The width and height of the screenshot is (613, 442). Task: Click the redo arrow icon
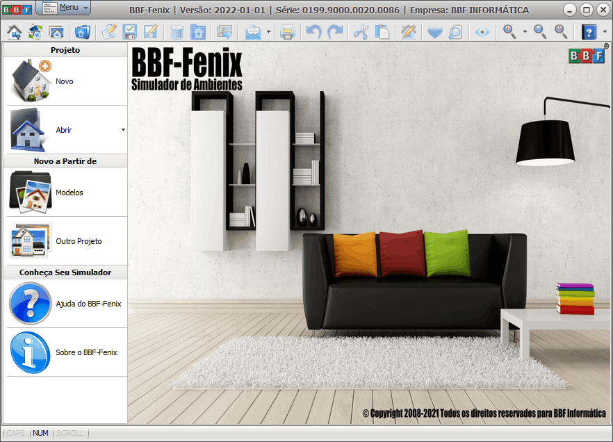(x=335, y=32)
